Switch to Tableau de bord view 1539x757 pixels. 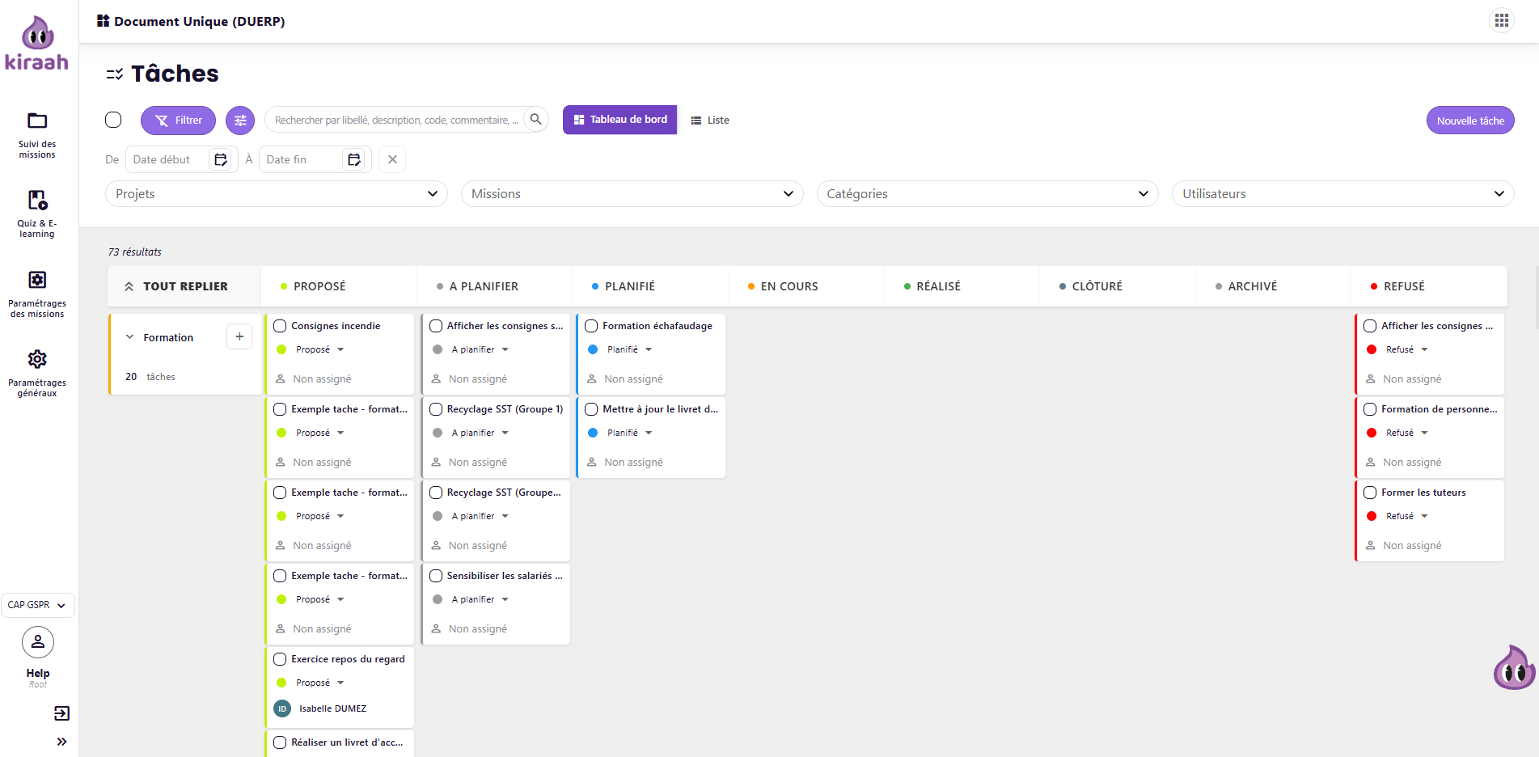620,120
